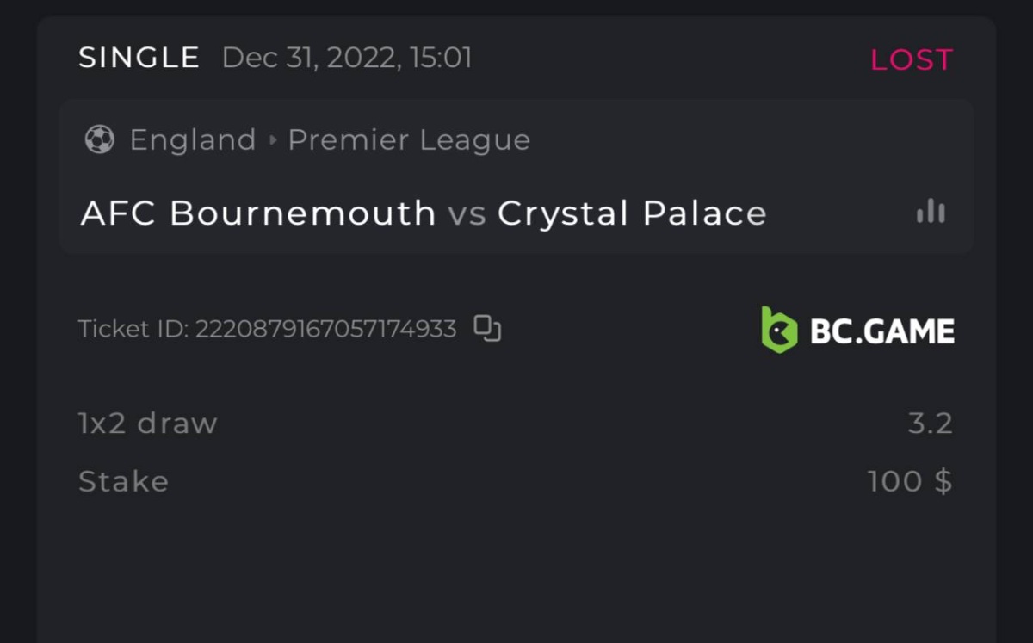Open match statistics bar chart icon
The height and width of the screenshot is (643, 1033).
tap(931, 212)
